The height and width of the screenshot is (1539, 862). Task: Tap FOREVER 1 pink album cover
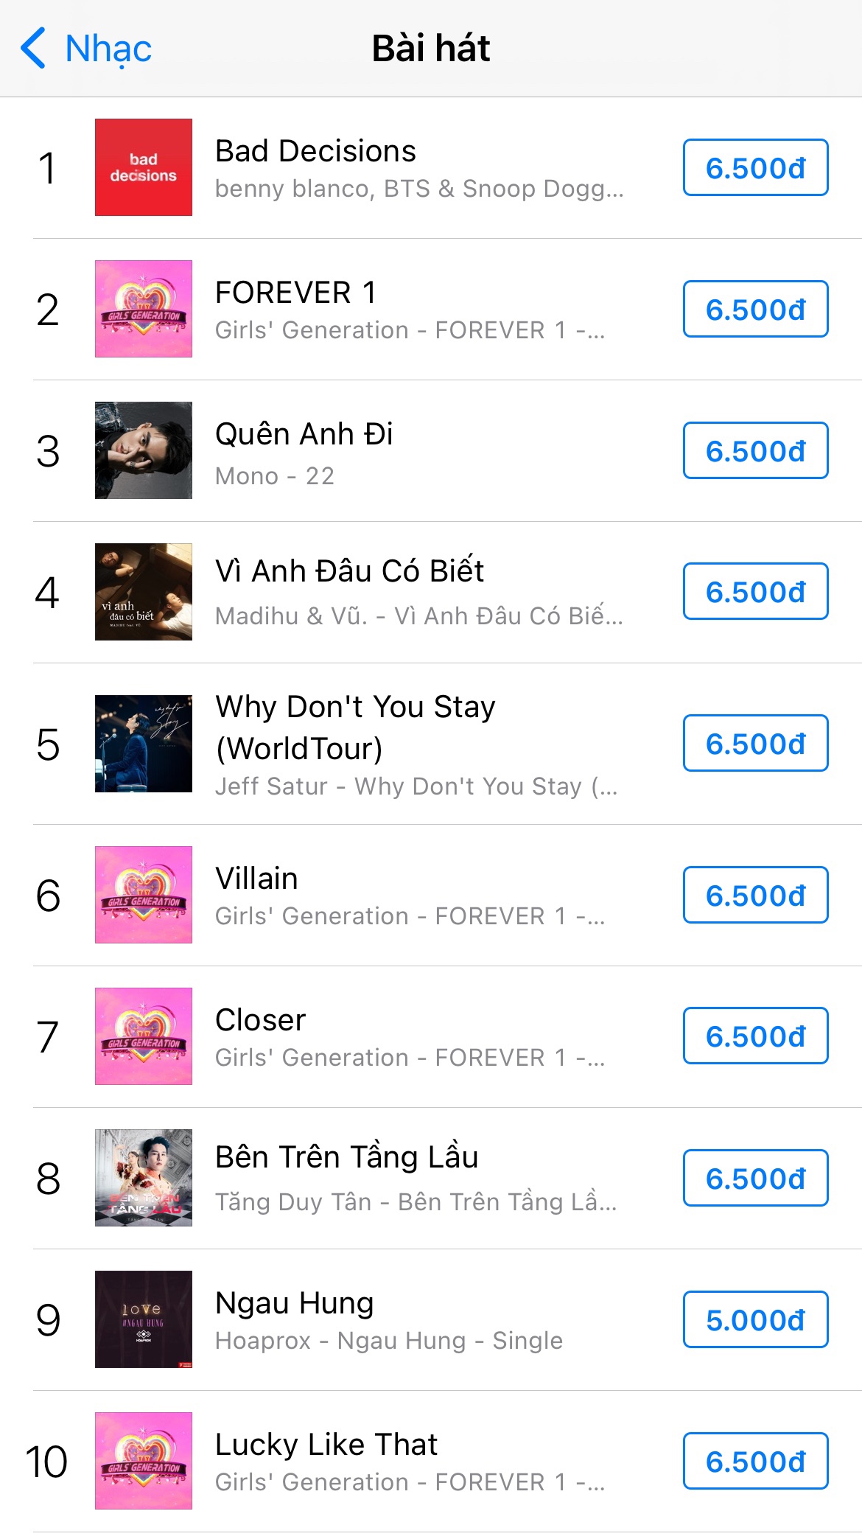click(x=144, y=309)
